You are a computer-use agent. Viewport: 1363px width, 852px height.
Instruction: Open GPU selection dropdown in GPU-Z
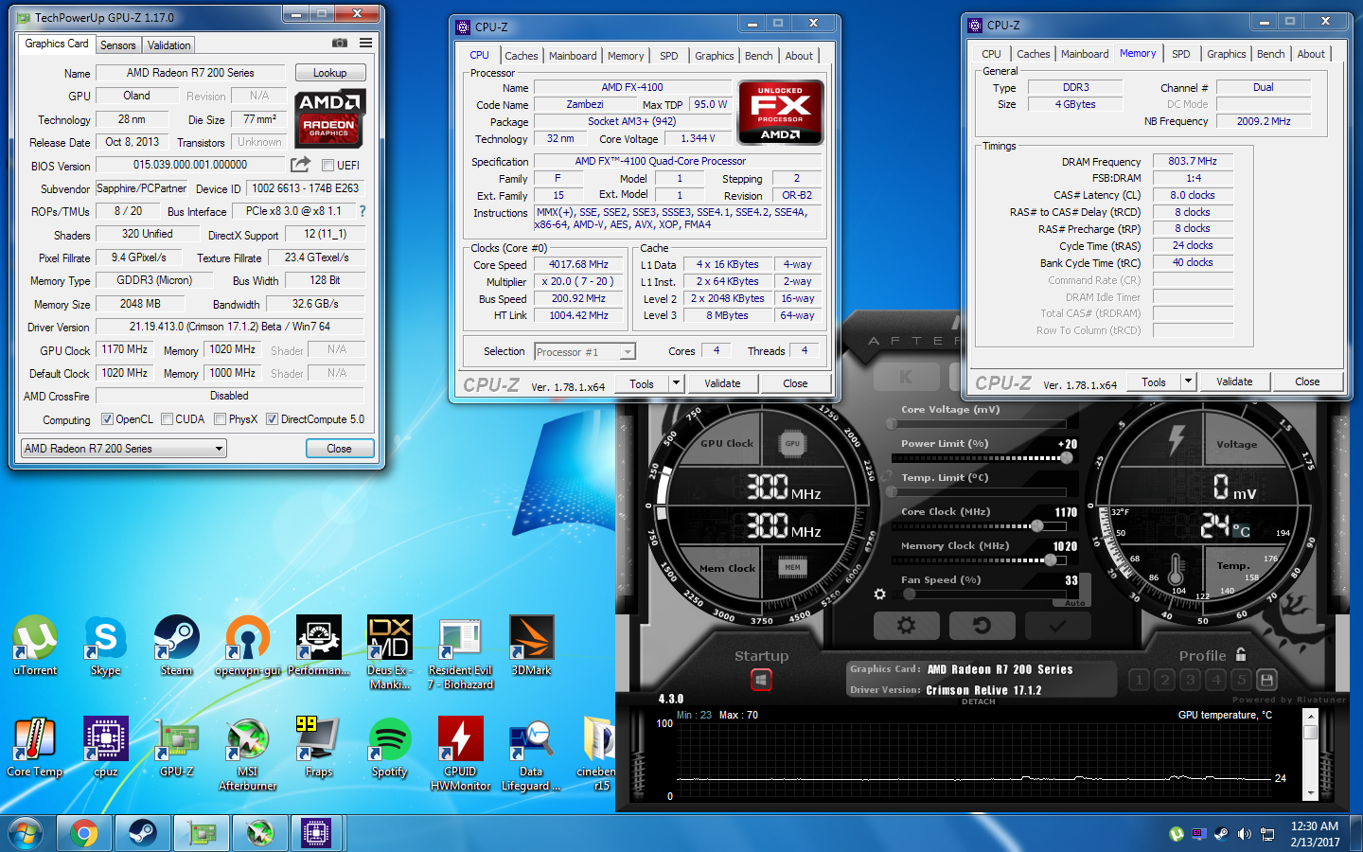(124, 449)
